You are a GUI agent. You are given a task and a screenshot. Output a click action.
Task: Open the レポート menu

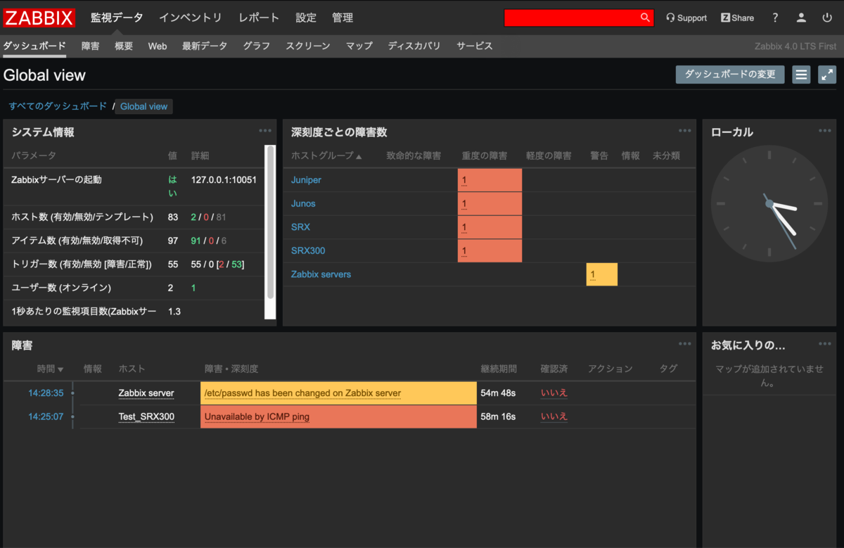[259, 18]
